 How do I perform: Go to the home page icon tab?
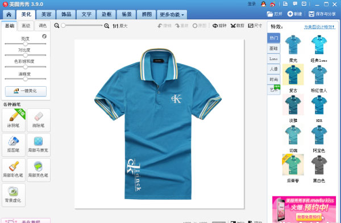[x=9, y=15]
